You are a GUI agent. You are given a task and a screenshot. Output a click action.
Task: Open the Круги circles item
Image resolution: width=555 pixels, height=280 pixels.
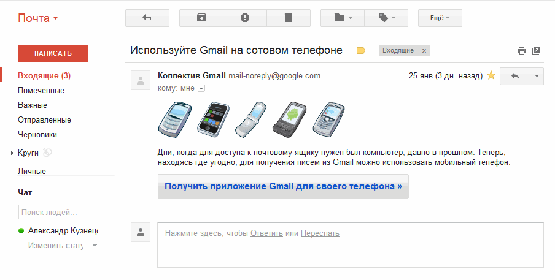(28, 153)
